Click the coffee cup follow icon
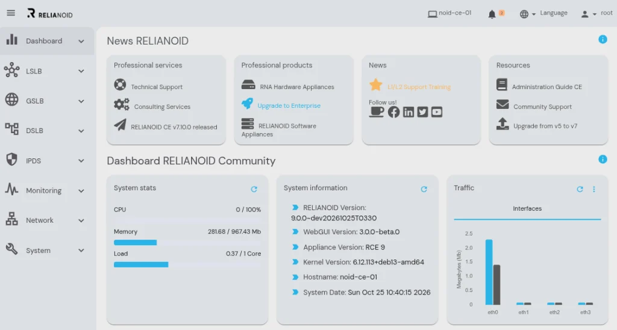This screenshot has height=330, width=617. pos(376,112)
